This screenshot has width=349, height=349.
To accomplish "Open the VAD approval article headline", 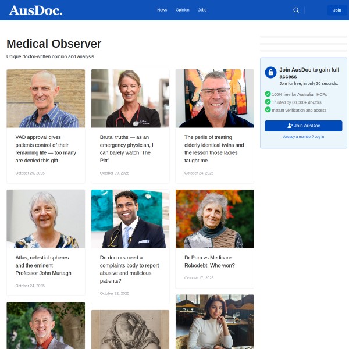I will 45,149.
